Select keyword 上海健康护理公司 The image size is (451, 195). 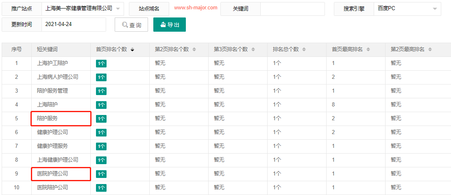(x=57, y=160)
